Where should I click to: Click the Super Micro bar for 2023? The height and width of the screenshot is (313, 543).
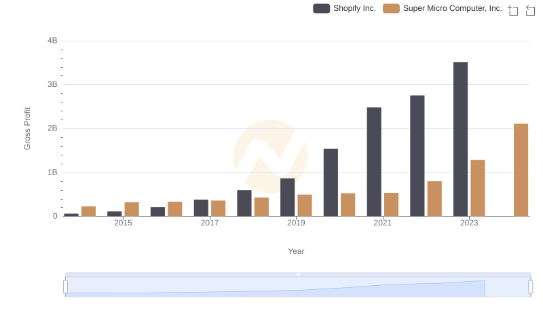point(478,188)
